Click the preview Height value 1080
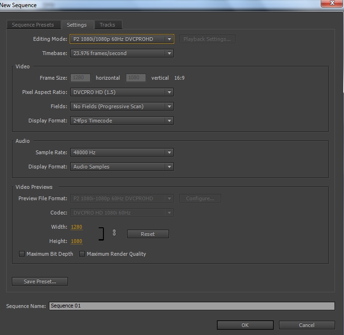 click(x=76, y=242)
